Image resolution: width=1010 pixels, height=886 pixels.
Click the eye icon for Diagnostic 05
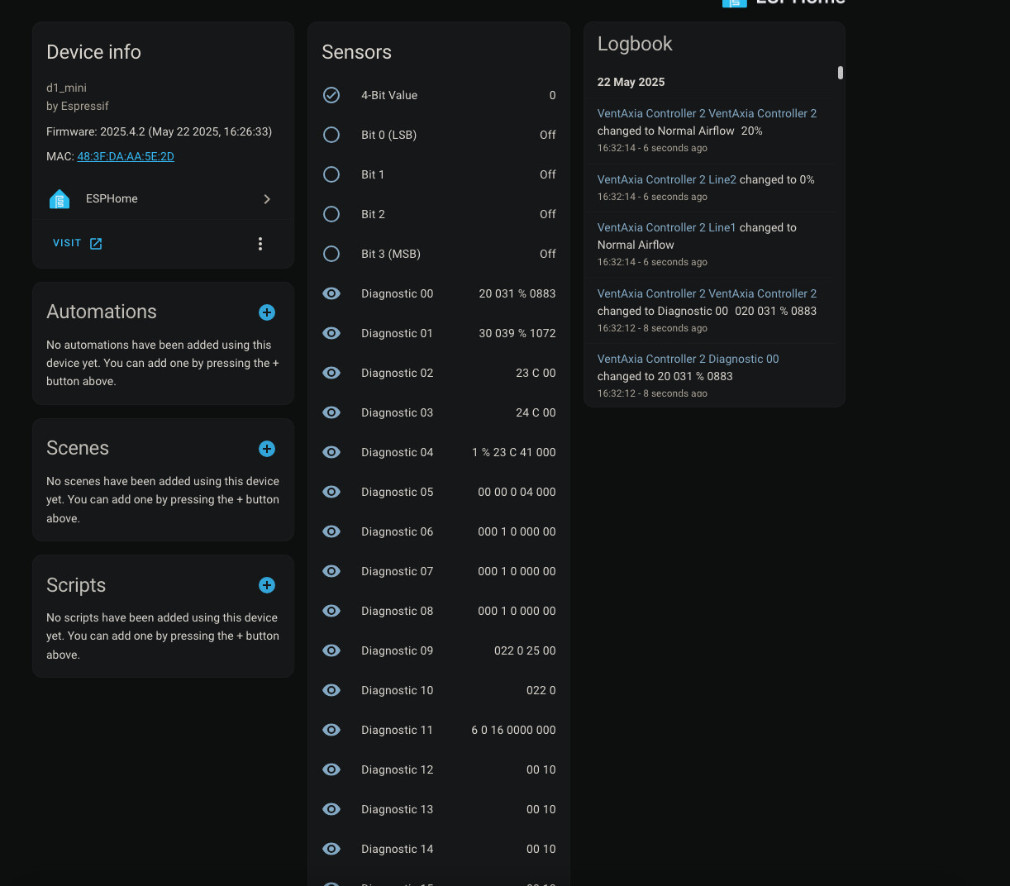[x=331, y=492]
